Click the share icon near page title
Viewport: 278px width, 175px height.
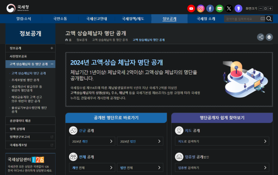[261, 37]
